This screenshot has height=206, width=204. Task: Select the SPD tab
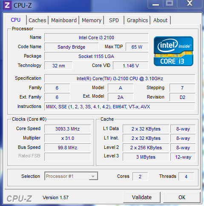(x=114, y=20)
